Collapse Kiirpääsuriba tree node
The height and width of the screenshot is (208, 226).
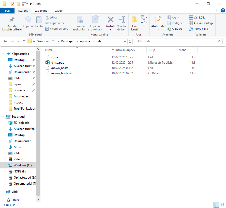coord(3,54)
